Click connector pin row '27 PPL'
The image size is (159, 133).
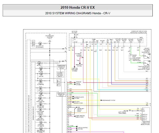coord(70,128)
